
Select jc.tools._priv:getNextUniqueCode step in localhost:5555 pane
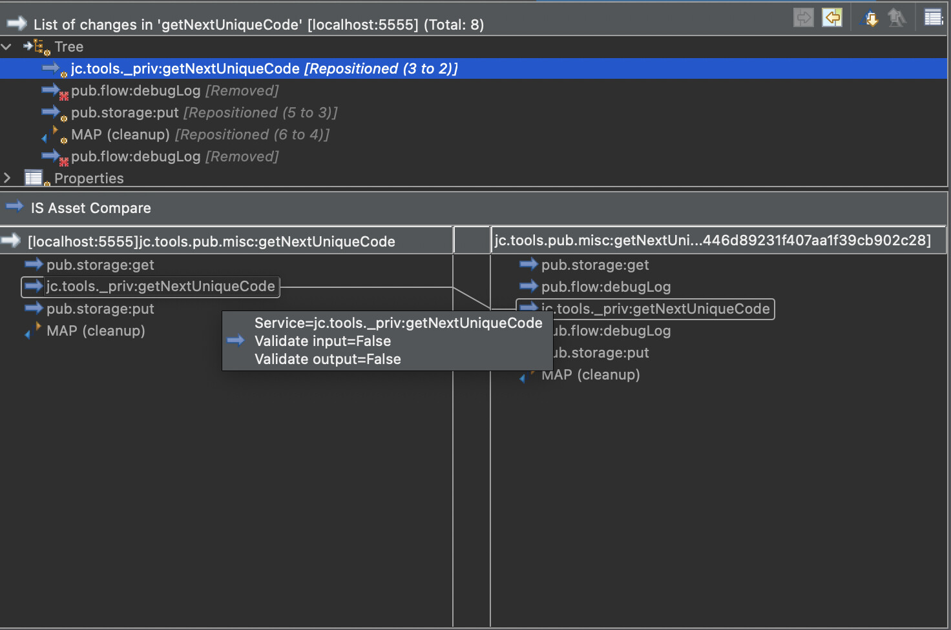[x=160, y=287]
